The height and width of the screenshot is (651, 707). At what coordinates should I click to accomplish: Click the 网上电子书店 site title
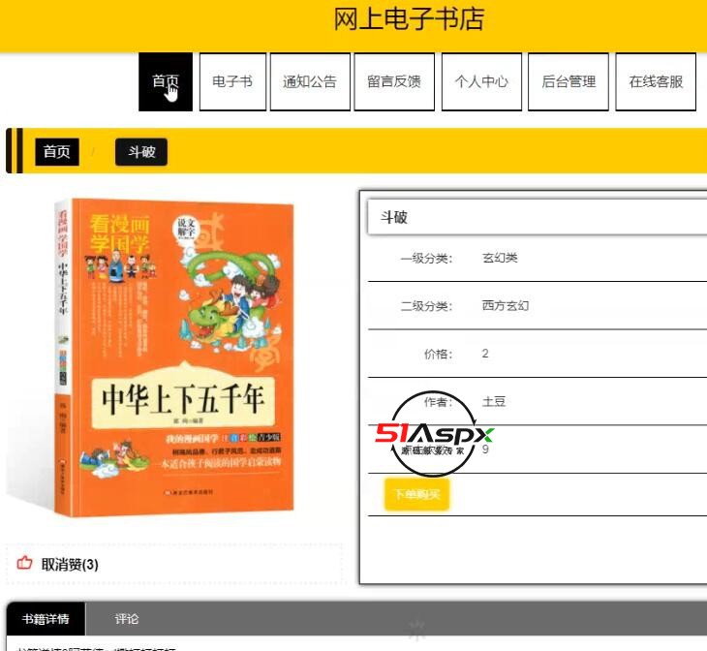(409, 19)
